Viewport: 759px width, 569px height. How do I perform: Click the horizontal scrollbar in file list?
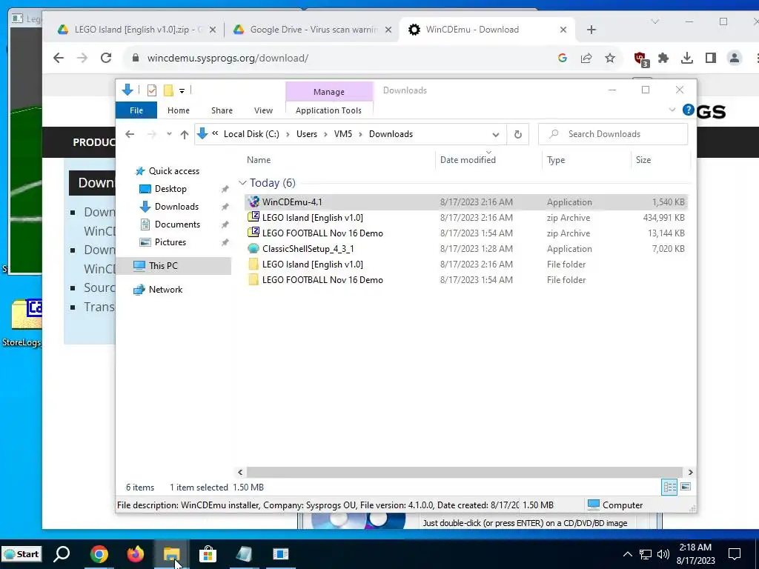coord(465,472)
